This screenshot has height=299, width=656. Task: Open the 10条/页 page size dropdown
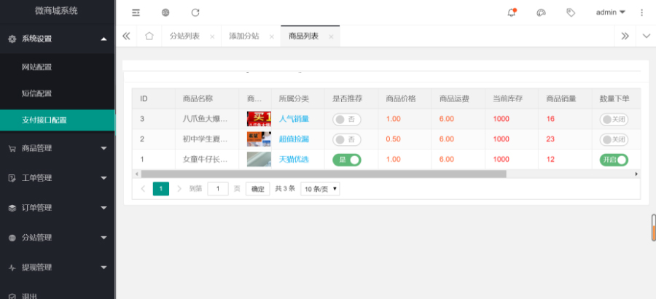[x=321, y=189]
